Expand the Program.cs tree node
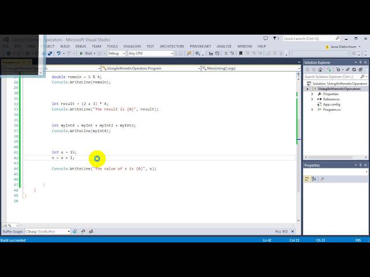Viewport: 370px width, 277px height. 312,110
